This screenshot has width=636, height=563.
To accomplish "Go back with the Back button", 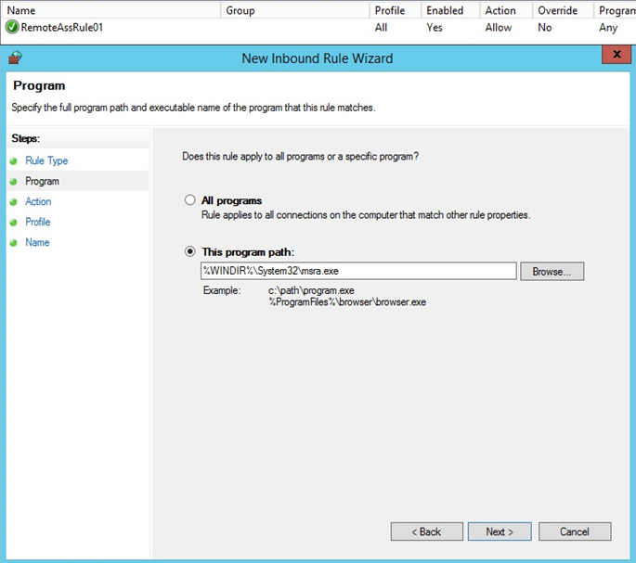I will pyautogui.click(x=427, y=531).
